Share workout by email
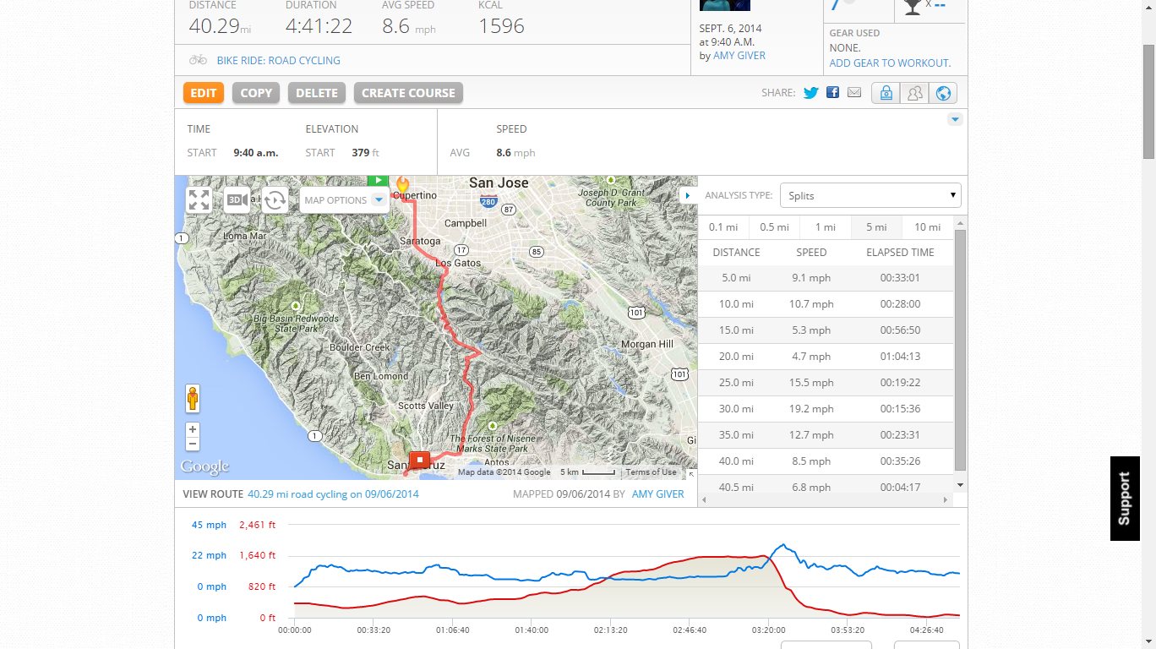The image size is (1156, 649). pyautogui.click(x=854, y=93)
